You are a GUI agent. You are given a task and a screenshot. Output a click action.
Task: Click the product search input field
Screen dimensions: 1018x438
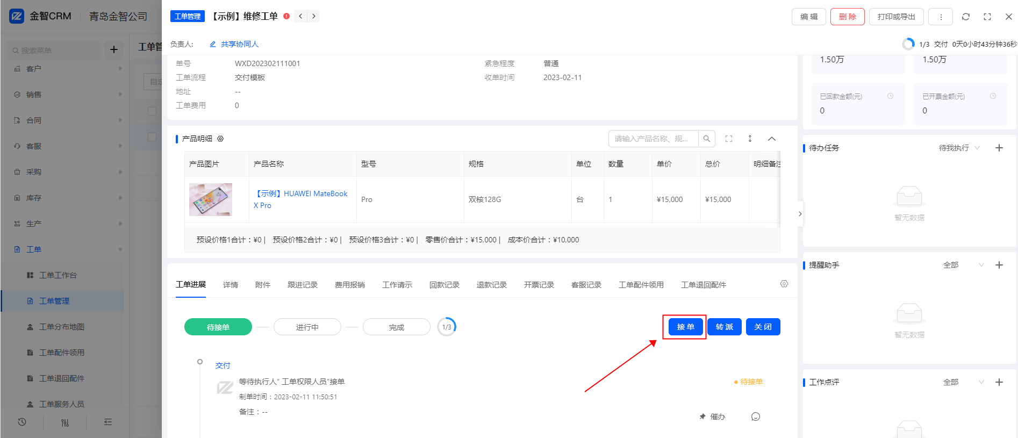pyautogui.click(x=653, y=139)
